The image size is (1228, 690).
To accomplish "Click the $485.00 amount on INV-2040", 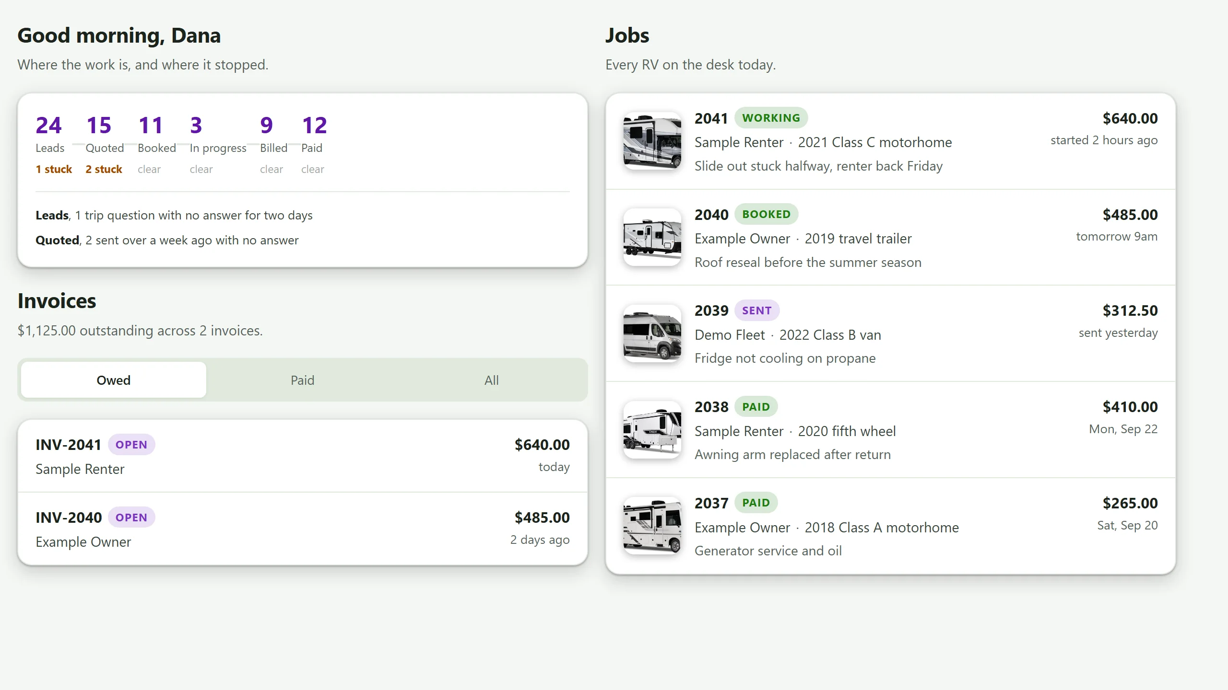I will click(542, 517).
